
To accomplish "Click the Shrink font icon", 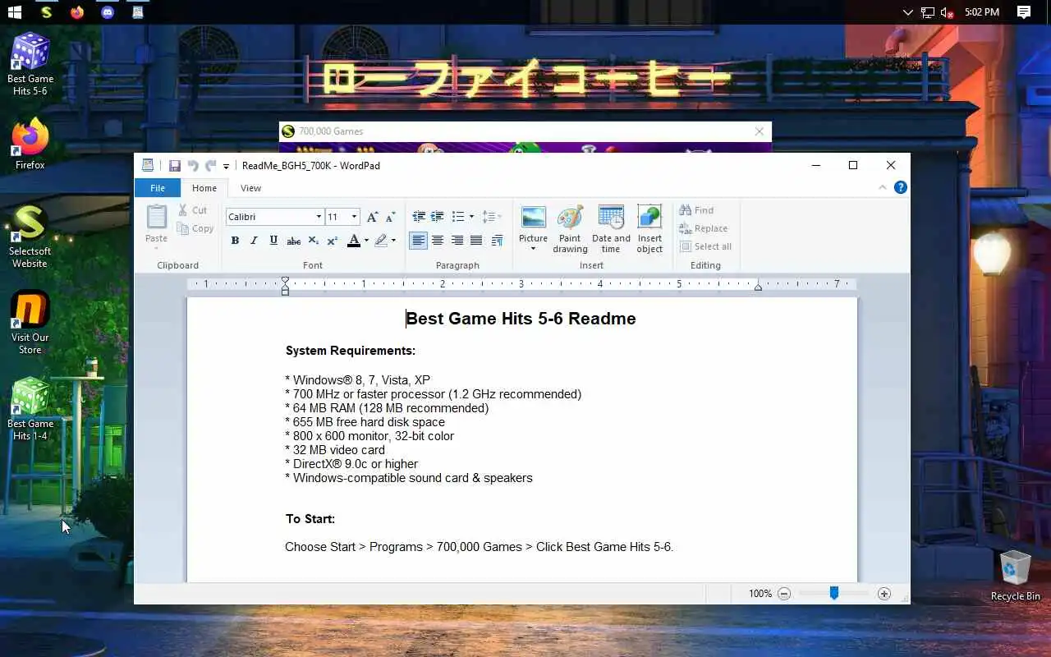I will tap(391, 217).
